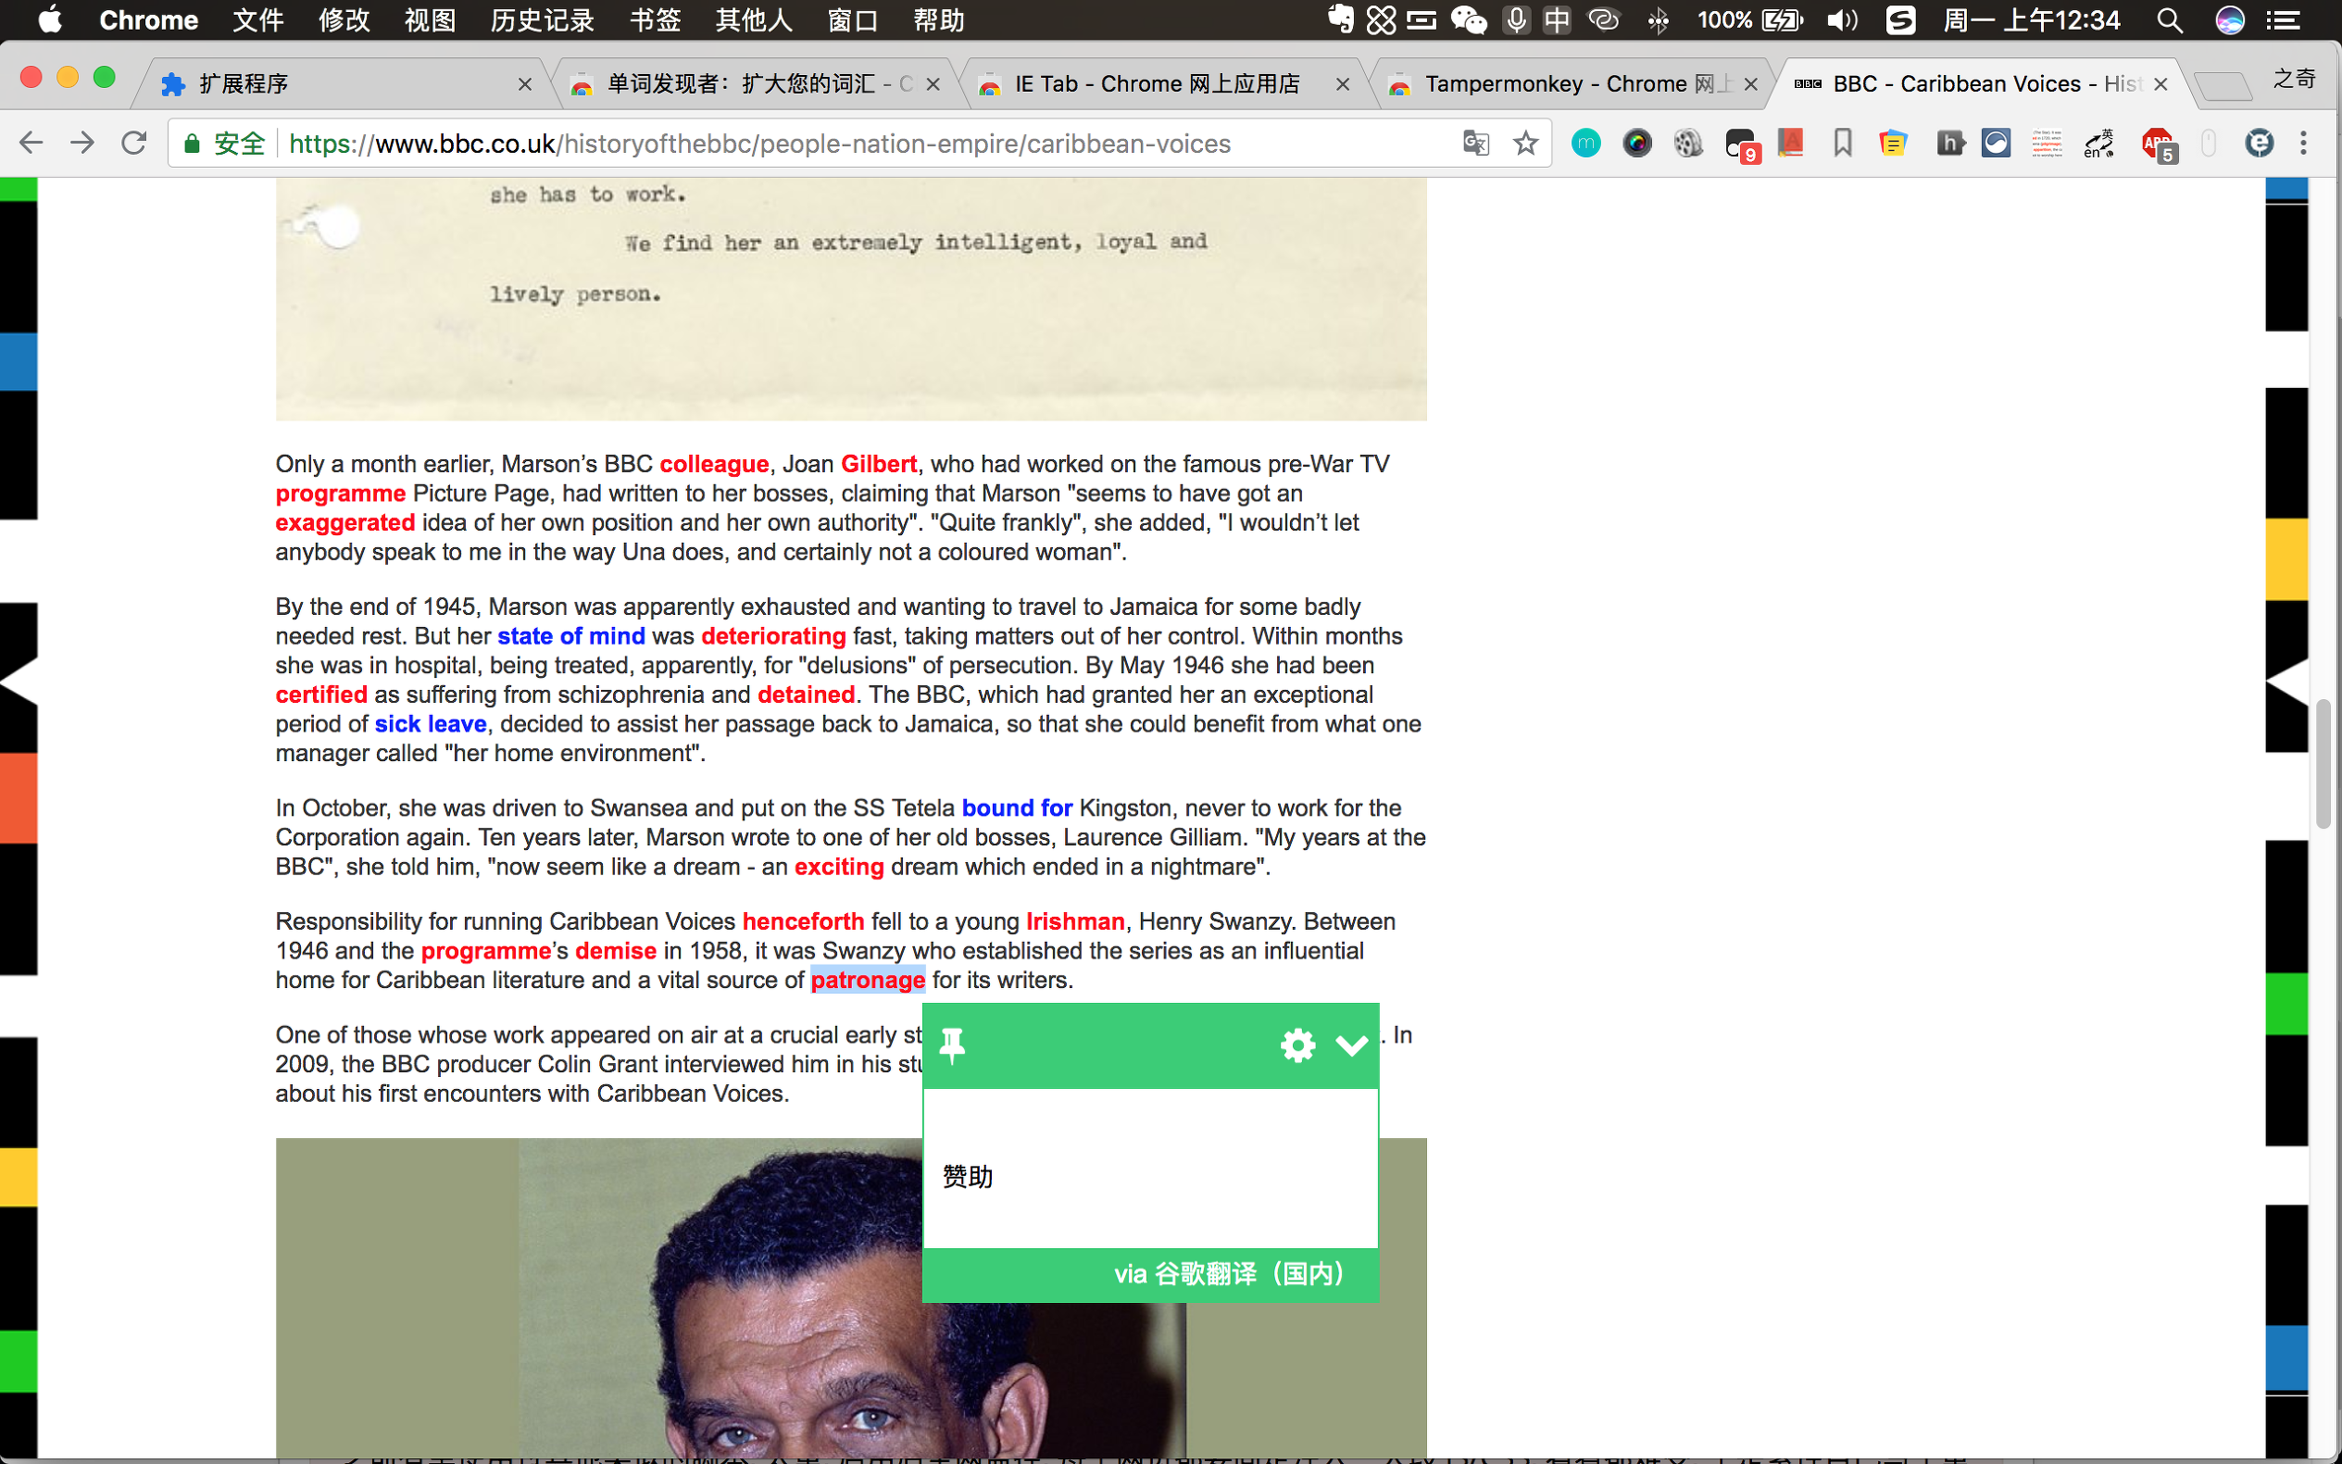Toggle the pin on the translation popup
This screenshot has width=2342, height=1464.
tap(953, 1045)
